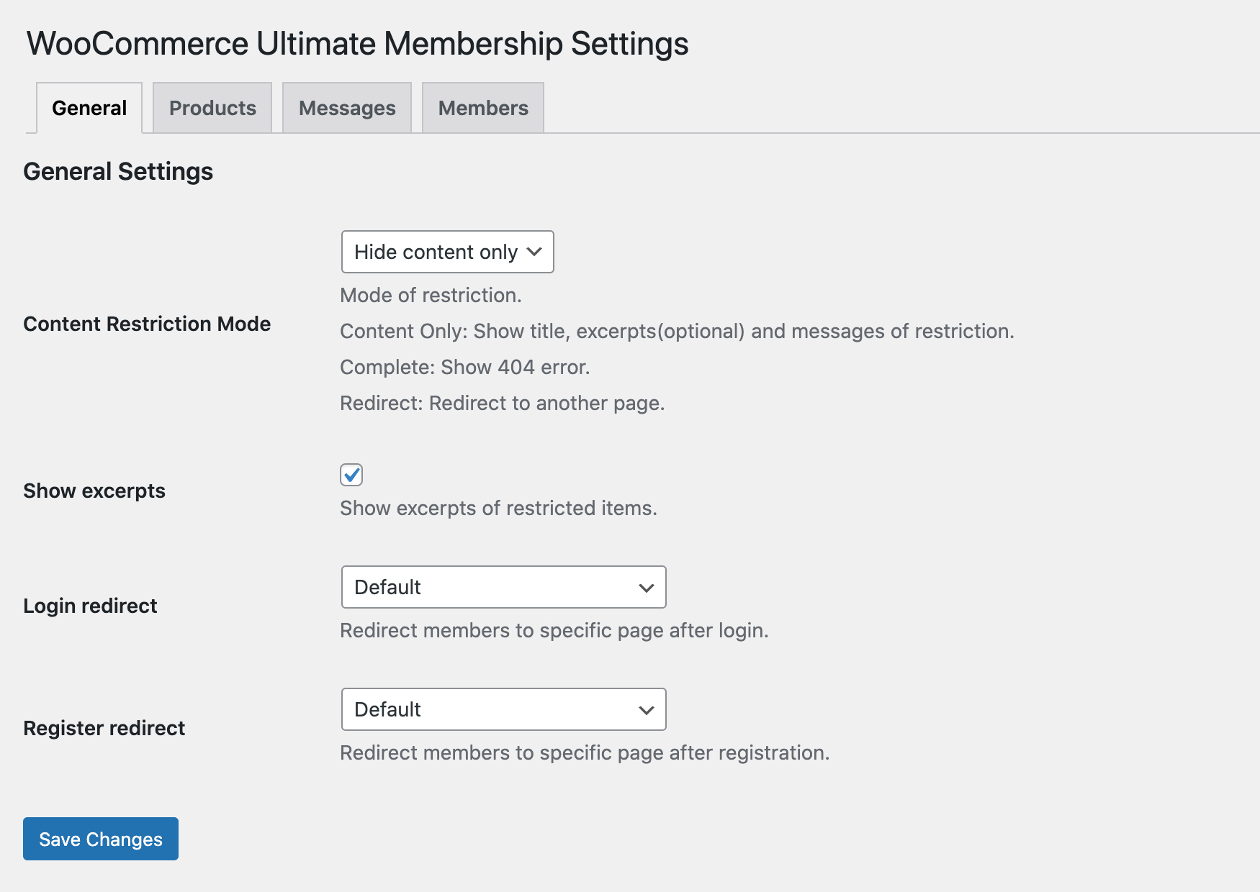Image resolution: width=1260 pixels, height=892 pixels.
Task: Click the 'Hide content only' selection box
Action: [x=446, y=252]
